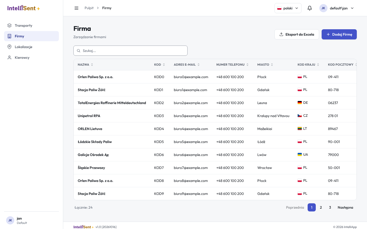
Task: Go to pagination page 3
Action: [x=330, y=207]
